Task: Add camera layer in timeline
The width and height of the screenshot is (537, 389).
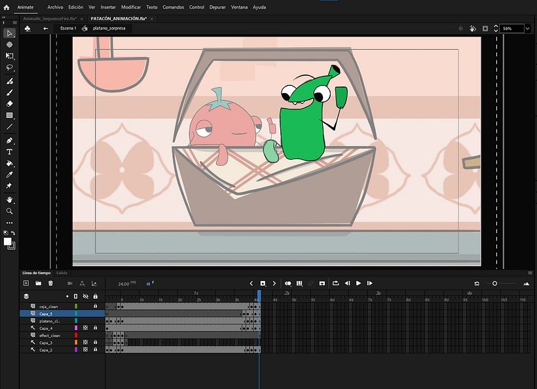Action: point(70,284)
